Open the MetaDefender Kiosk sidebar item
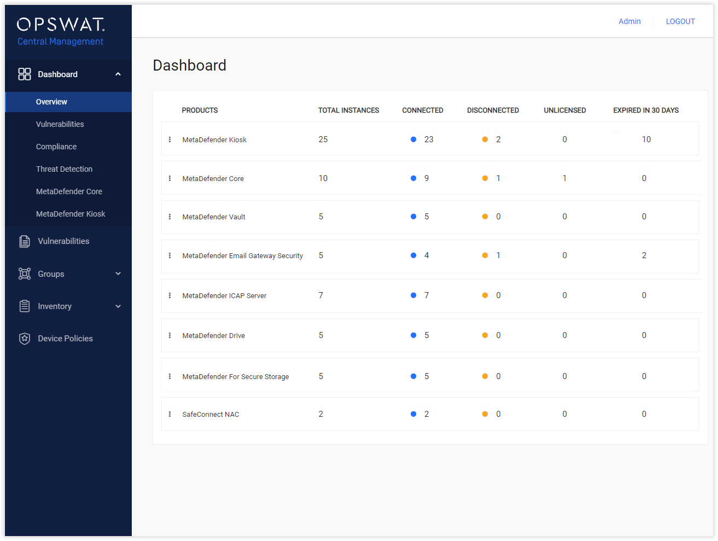 71,214
